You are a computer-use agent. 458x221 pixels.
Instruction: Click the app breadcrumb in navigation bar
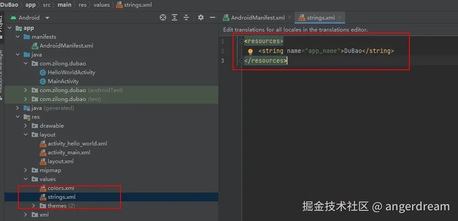click(x=30, y=5)
